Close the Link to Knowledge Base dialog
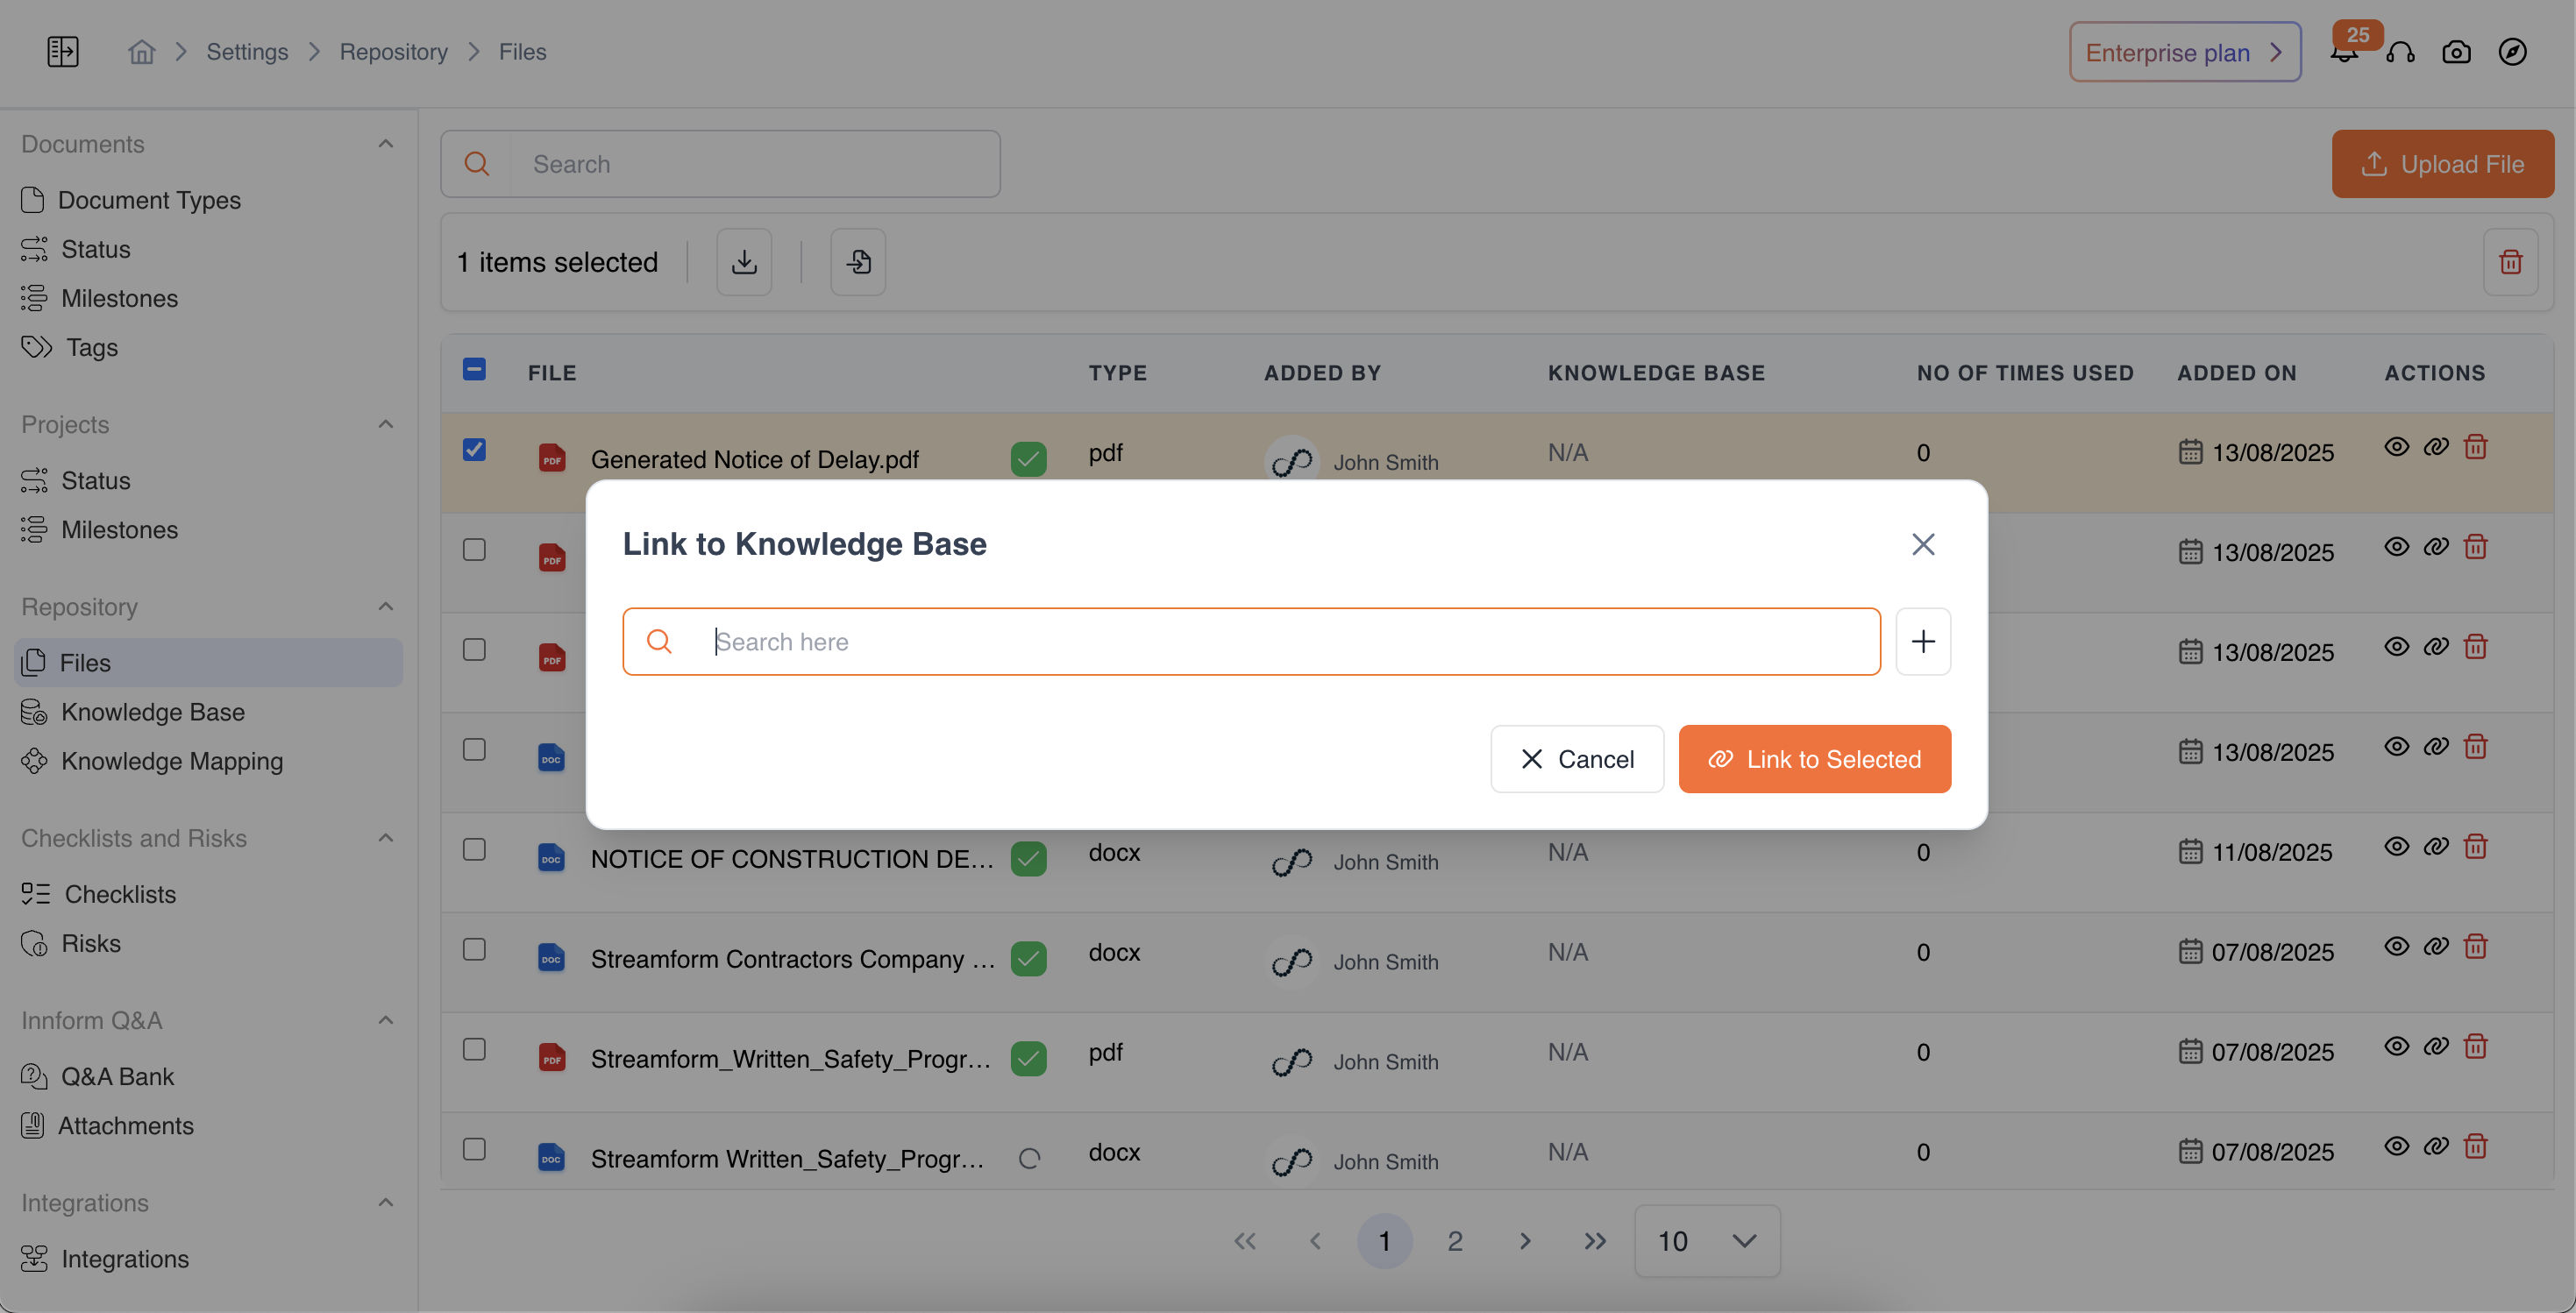 point(1922,544)
